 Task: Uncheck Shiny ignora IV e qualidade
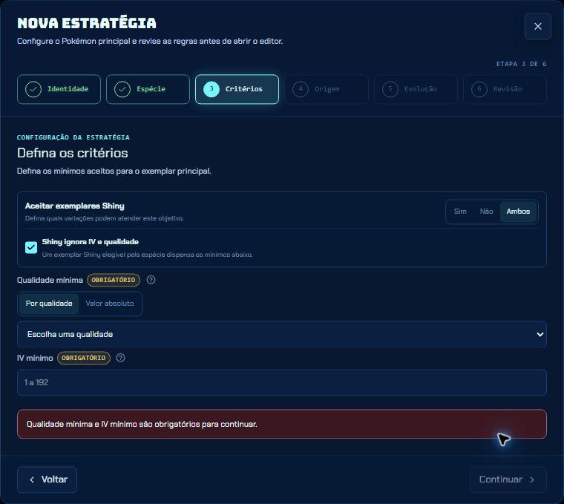31,247
